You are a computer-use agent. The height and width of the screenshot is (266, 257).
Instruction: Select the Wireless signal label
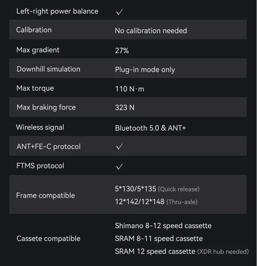pyautogui.click(x=40, y=127)
